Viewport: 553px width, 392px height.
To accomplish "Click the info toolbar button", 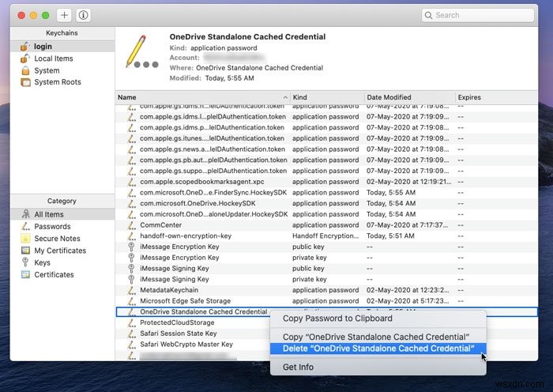I will (83, 15).
